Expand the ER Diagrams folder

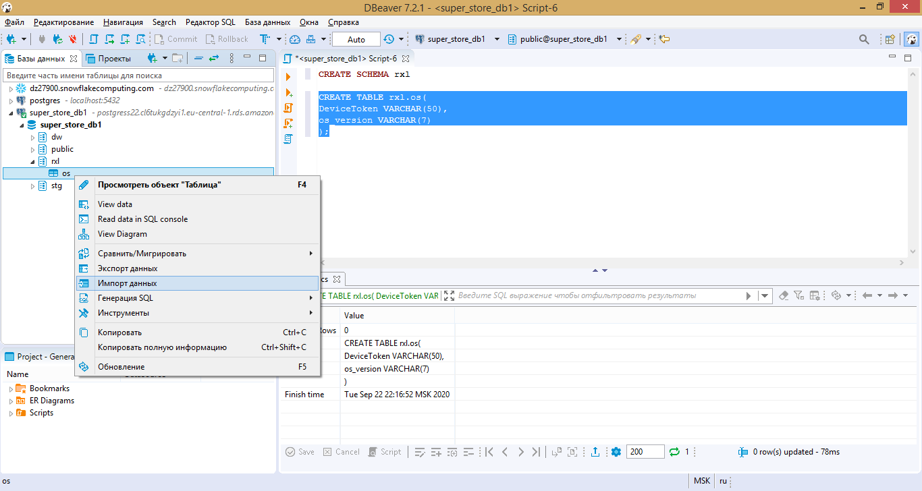point(11,401)
